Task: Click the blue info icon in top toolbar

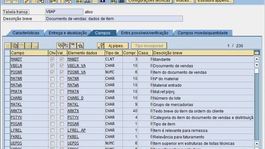Action: pyautogui.click(x=103, y=2)
